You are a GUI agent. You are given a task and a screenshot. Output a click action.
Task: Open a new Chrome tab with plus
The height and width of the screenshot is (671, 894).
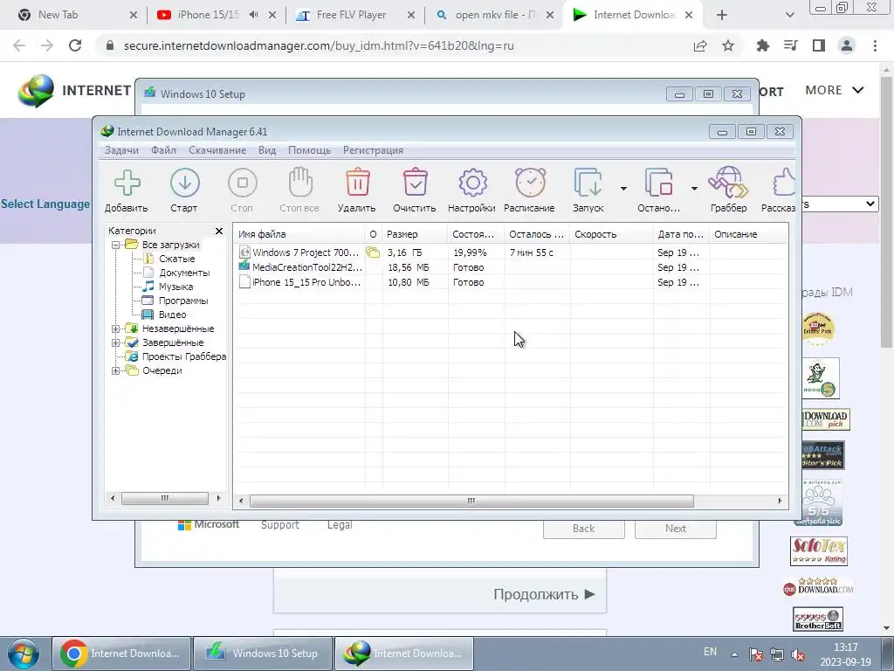pos(722,15)
